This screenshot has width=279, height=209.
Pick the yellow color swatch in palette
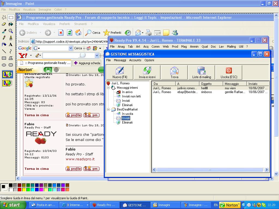(x=24, y=190)
